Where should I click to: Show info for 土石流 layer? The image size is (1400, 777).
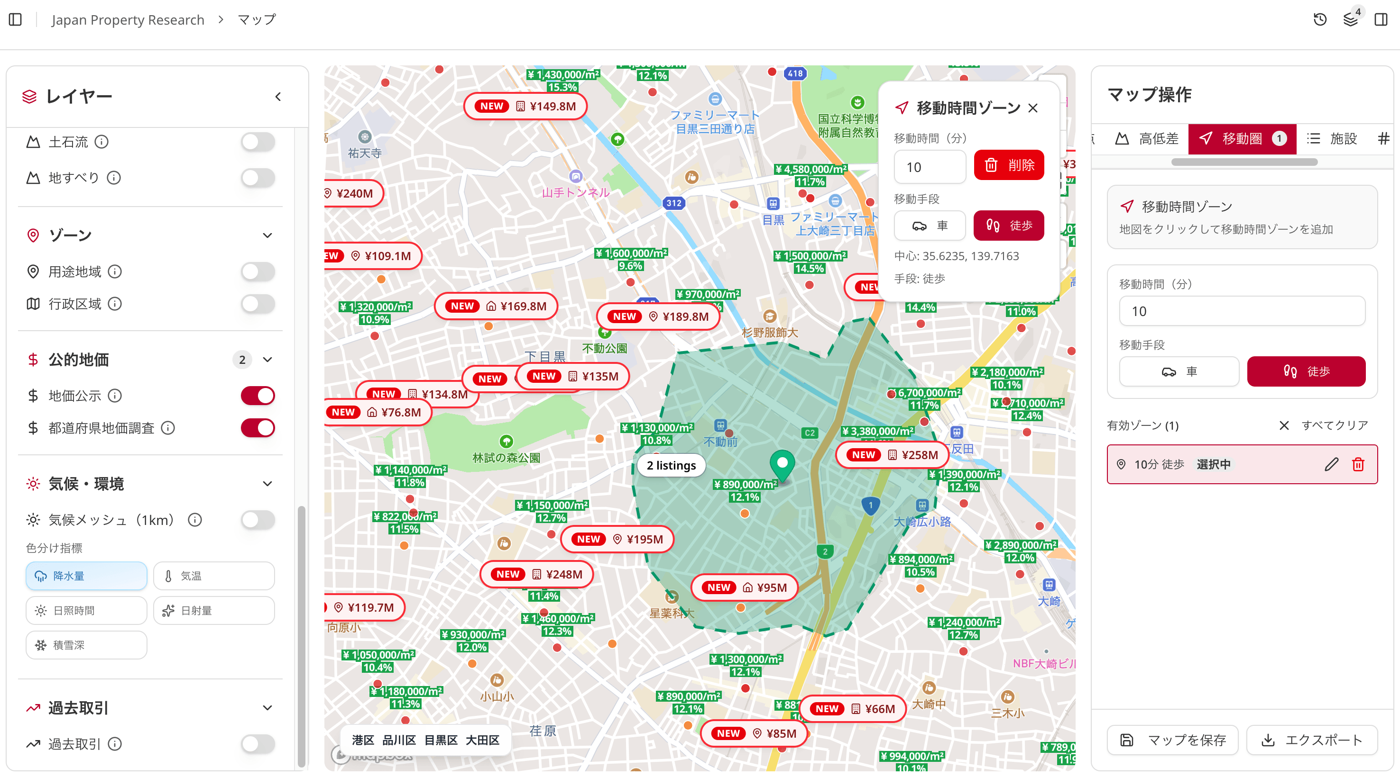101,142
